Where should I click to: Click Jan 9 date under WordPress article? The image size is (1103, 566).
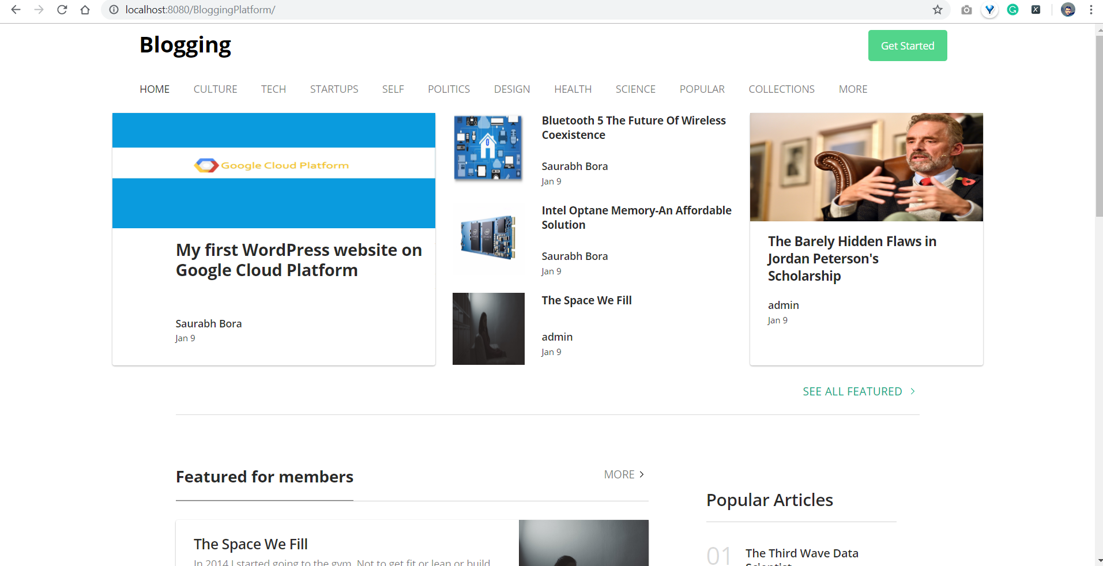[185, 338]
